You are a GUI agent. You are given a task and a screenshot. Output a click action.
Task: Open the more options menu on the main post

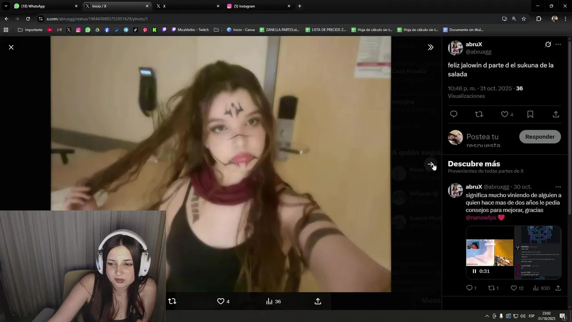click(x=558, y=44)
